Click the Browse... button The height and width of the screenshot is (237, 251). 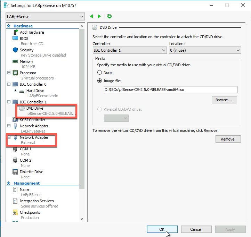[224, 100]
